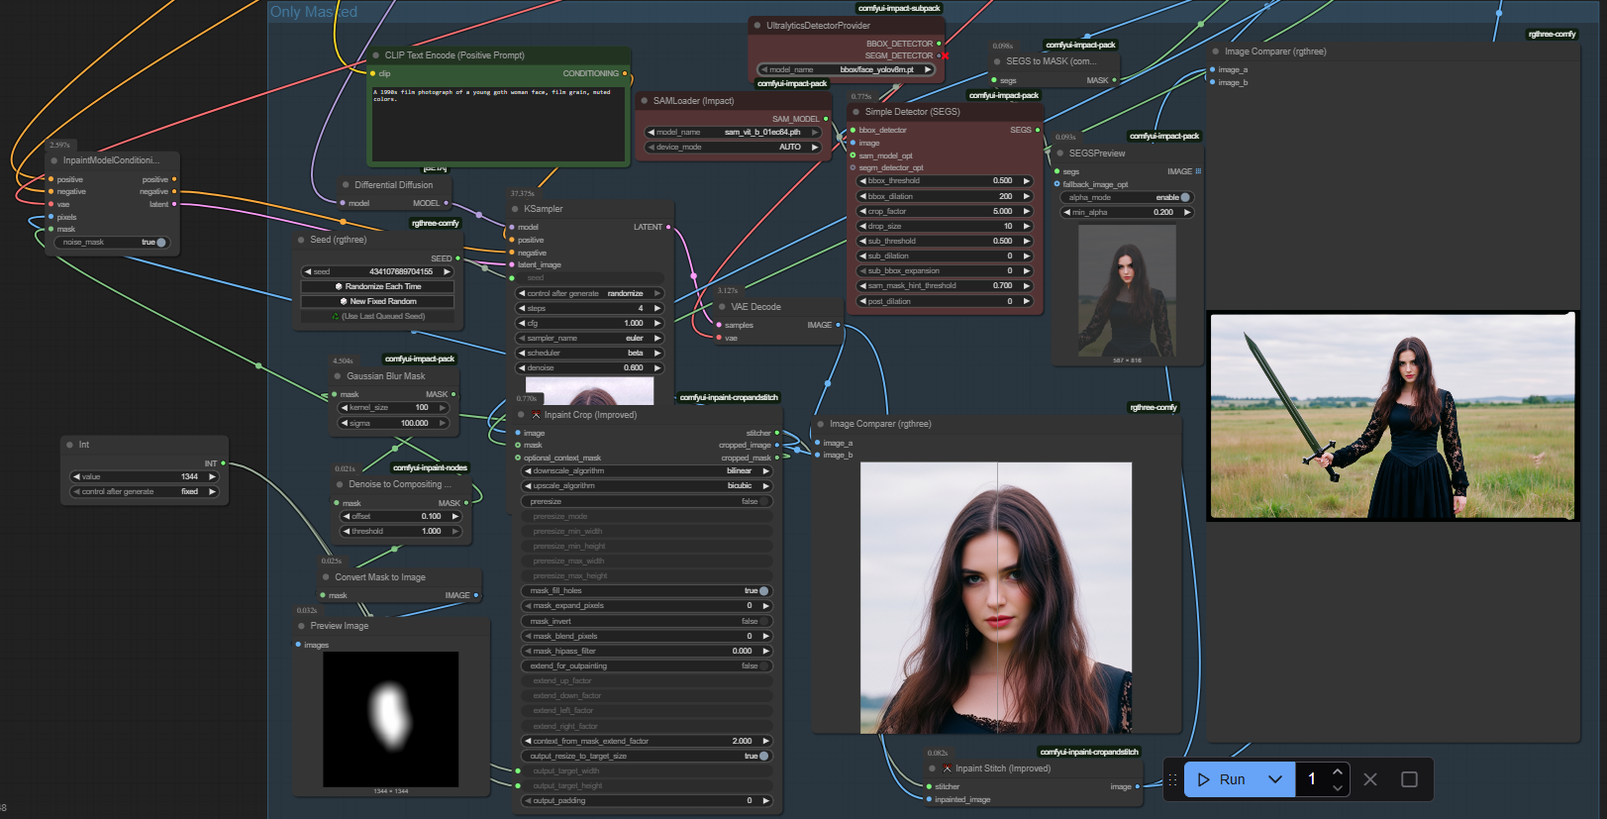Click the IMAGE output grid icon on SEGSPreview
1607x819 pixels.
[1198, 171]
